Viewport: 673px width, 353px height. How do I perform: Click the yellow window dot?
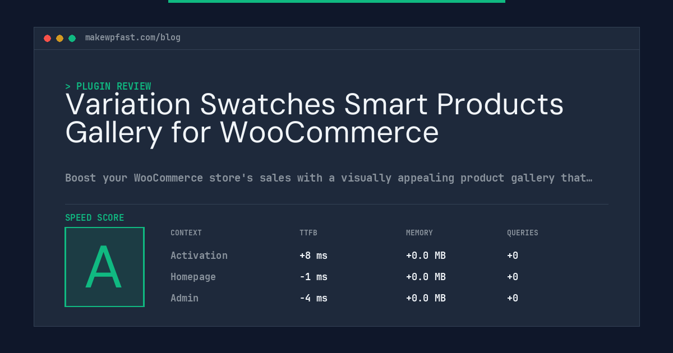coord(59,38)
